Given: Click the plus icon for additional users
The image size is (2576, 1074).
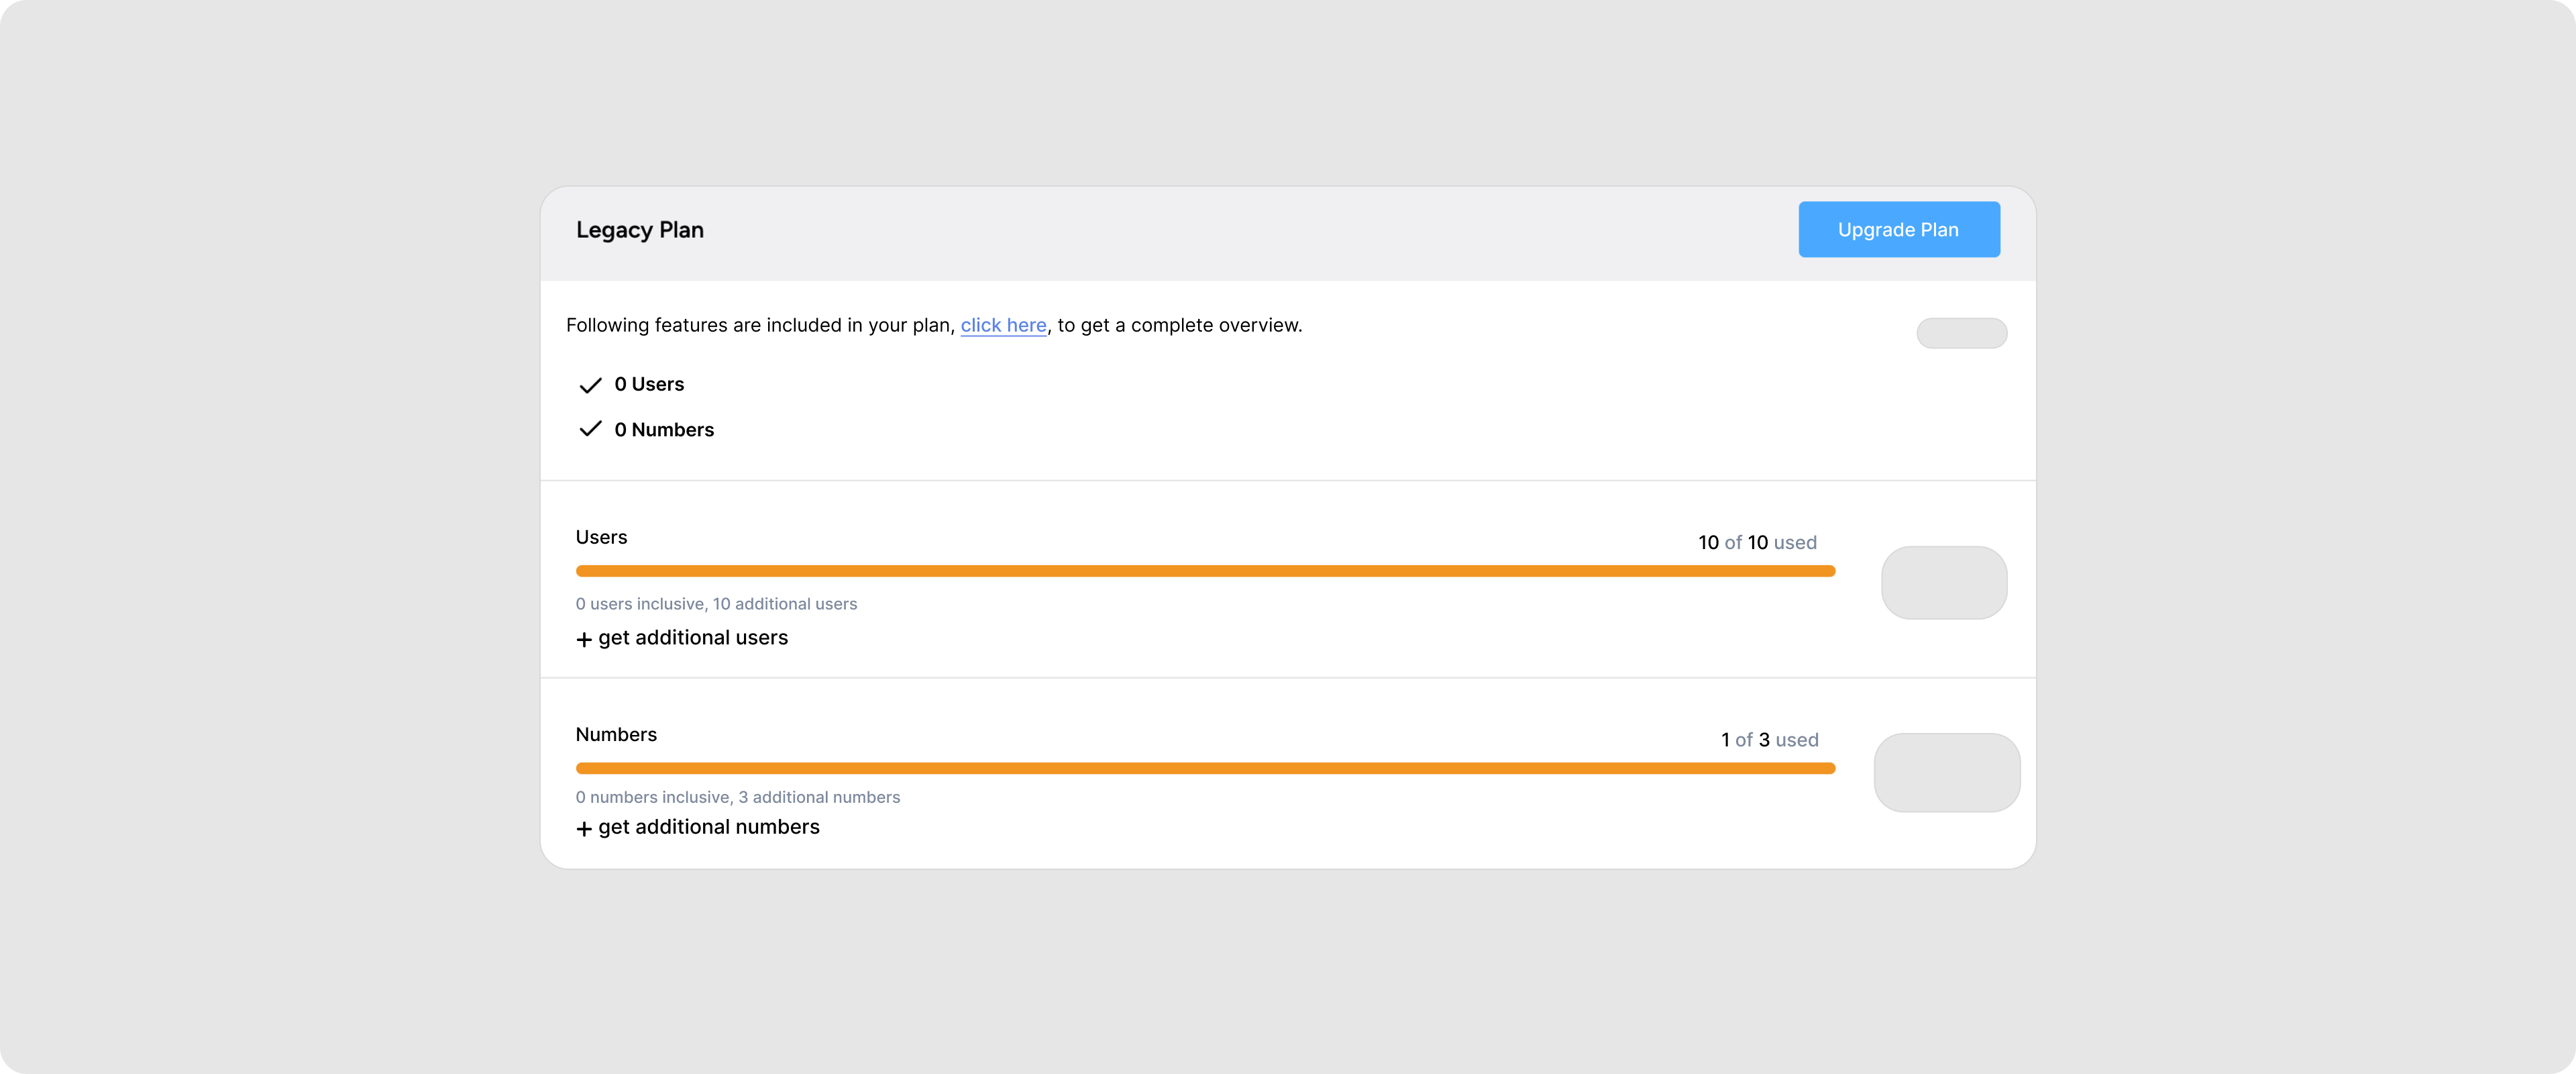Looking at the screenshot, I should pyautogui.click(x=584, y=640).
